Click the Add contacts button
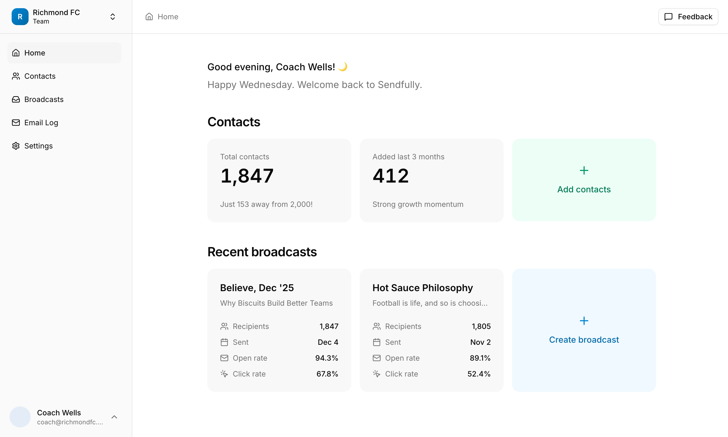728x437 pixels. pyautogui.click(x=584, y=180)
